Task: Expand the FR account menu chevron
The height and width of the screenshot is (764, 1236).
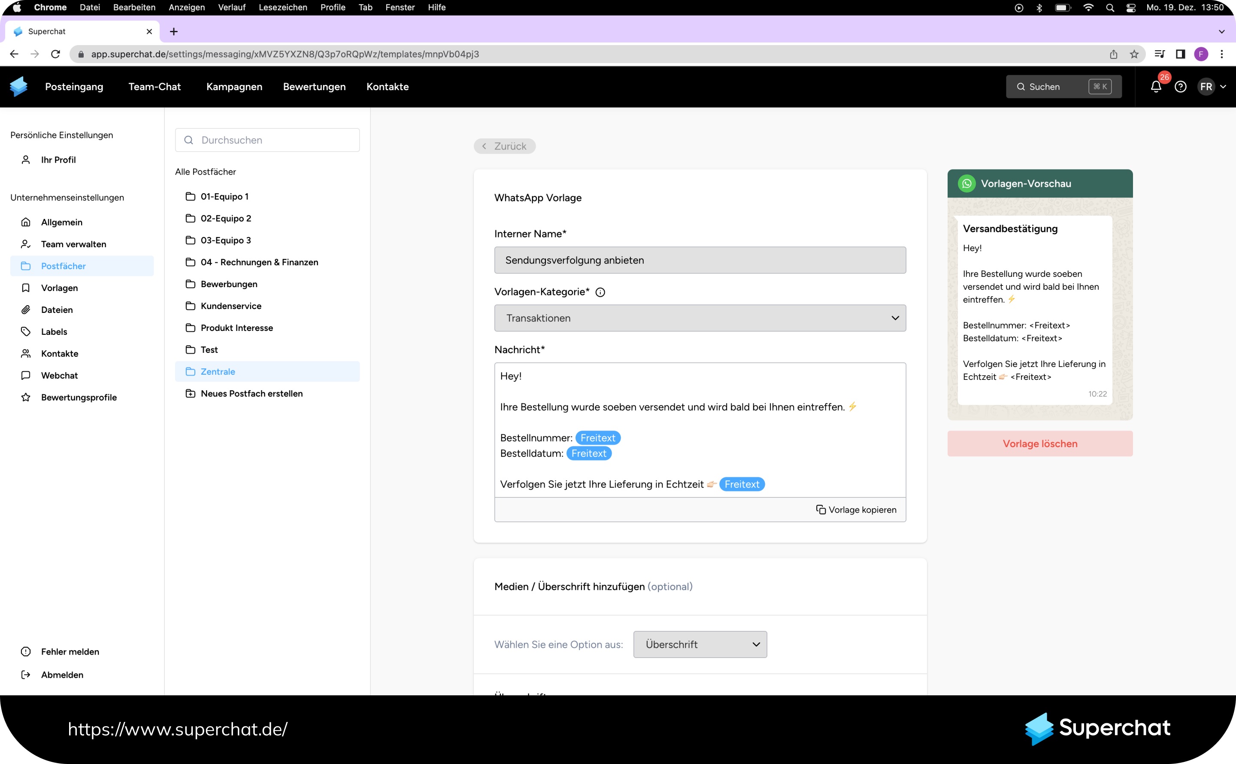Action: (x=1223, y=87)
